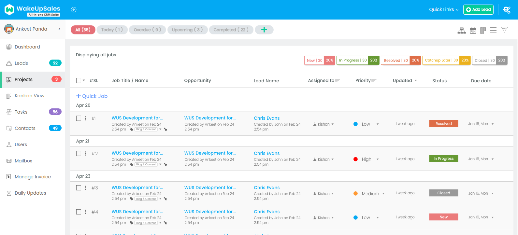Screen dimensions: 518x235
Task: Click the Kanban View sidebar icon
Action: point(9,96)
